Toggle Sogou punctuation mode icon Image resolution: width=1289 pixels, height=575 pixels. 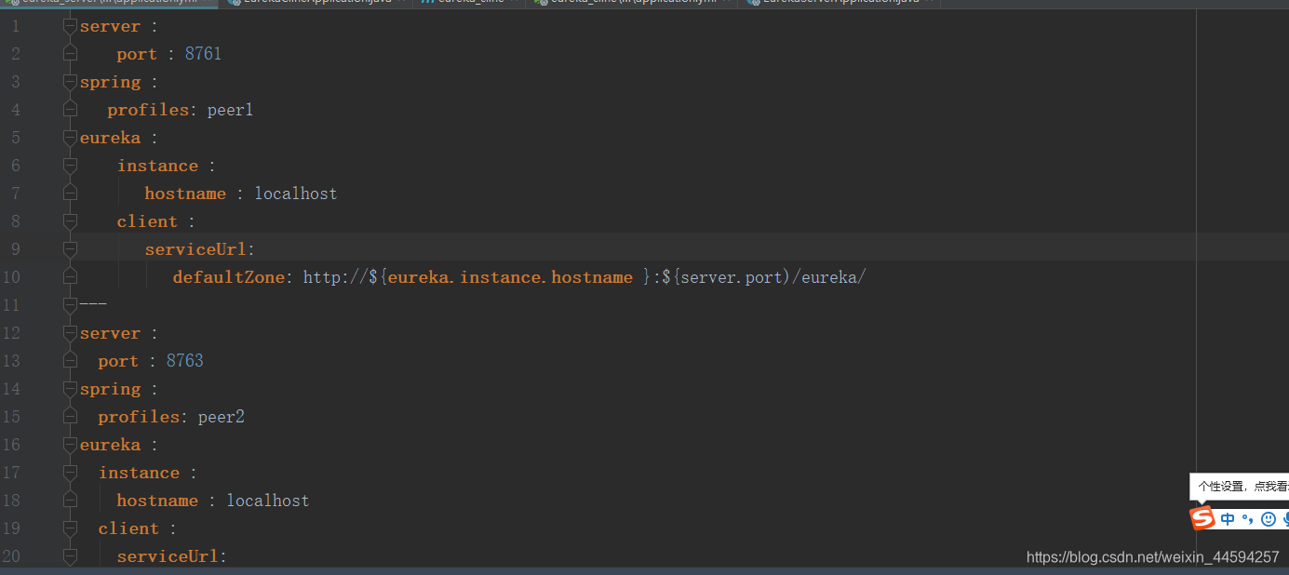1248,519
